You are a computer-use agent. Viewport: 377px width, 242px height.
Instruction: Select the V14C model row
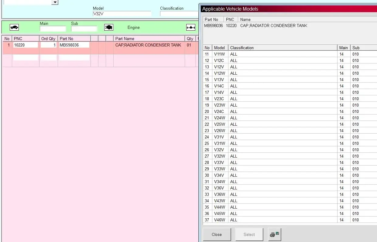pos(290,86)
